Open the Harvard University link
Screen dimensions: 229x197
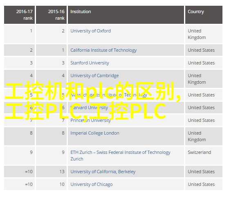click(x=89, y=108)
